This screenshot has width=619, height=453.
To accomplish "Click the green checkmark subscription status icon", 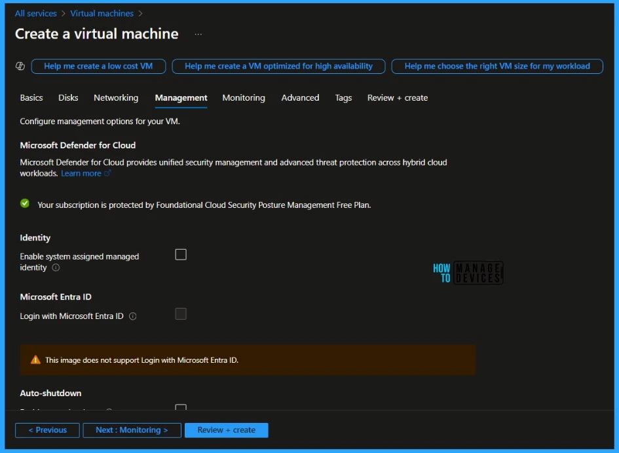I will [x=25, y=204].
